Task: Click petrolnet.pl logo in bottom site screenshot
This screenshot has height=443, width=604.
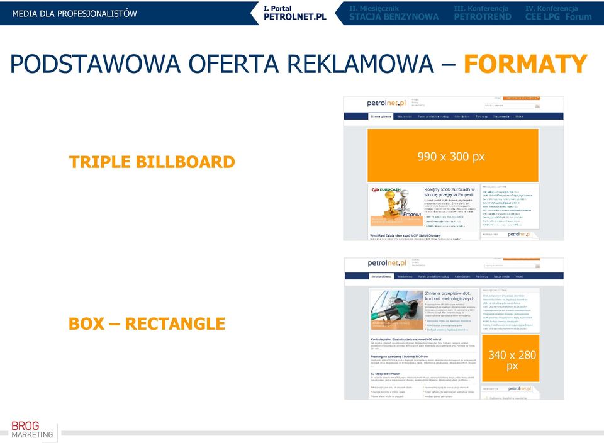Action: 387,263
